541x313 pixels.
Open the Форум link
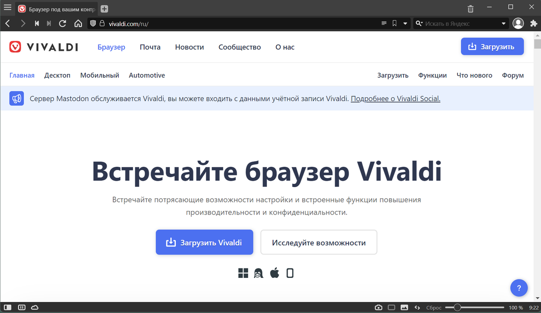pos(513,75)
